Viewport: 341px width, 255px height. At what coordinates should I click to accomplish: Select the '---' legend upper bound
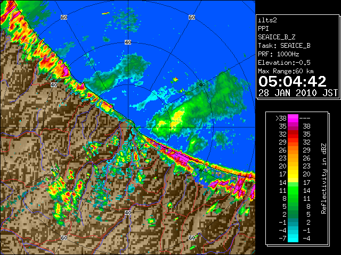click(x=305, y=118)
